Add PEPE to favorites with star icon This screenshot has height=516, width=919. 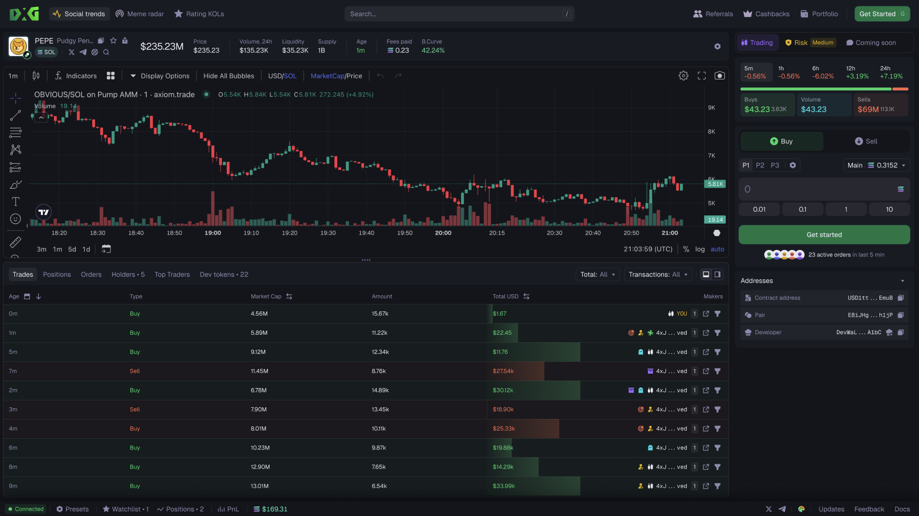coord(113,41)
